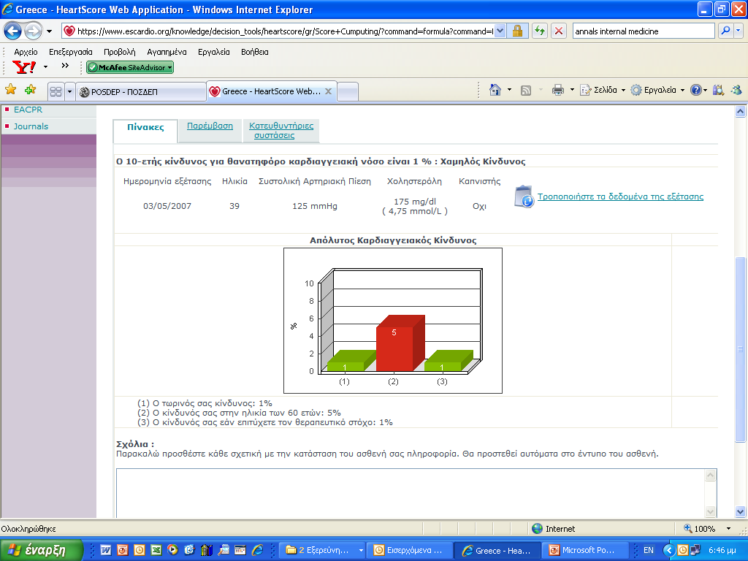Click the Yahoo! toolbar logo
The image size is (748, 561).
24,67
